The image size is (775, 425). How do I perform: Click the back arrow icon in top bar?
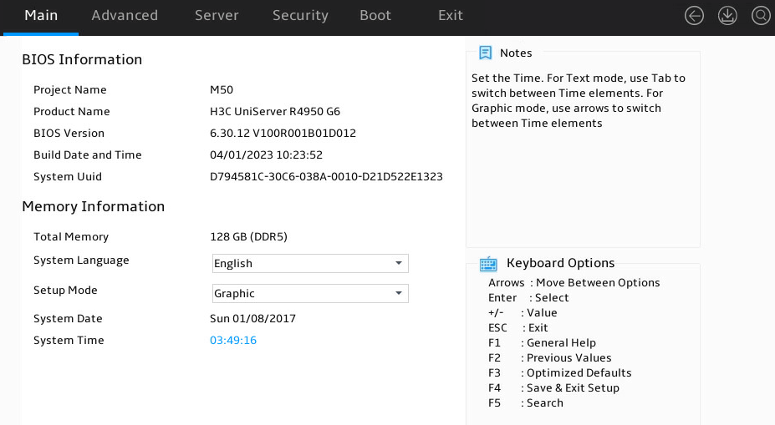tap(694, 16)
